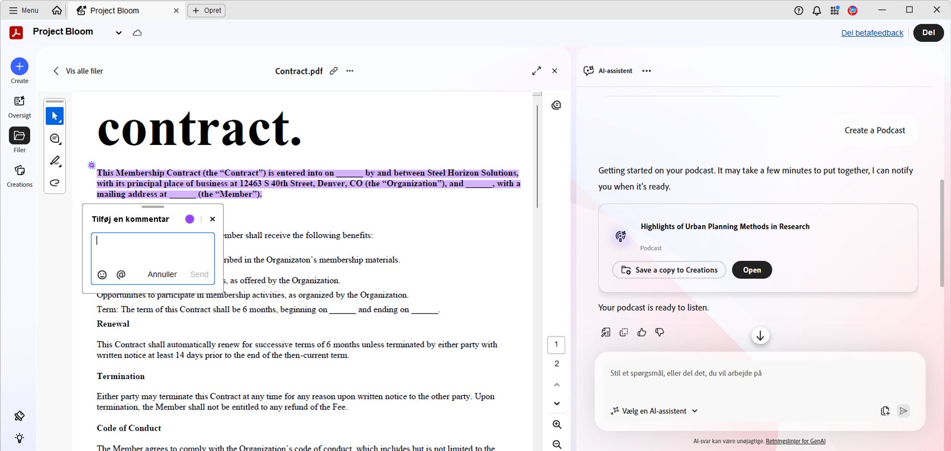The image size is (951, 451).
Task: Click the Create plus button
Action: (x=19, y=66)
